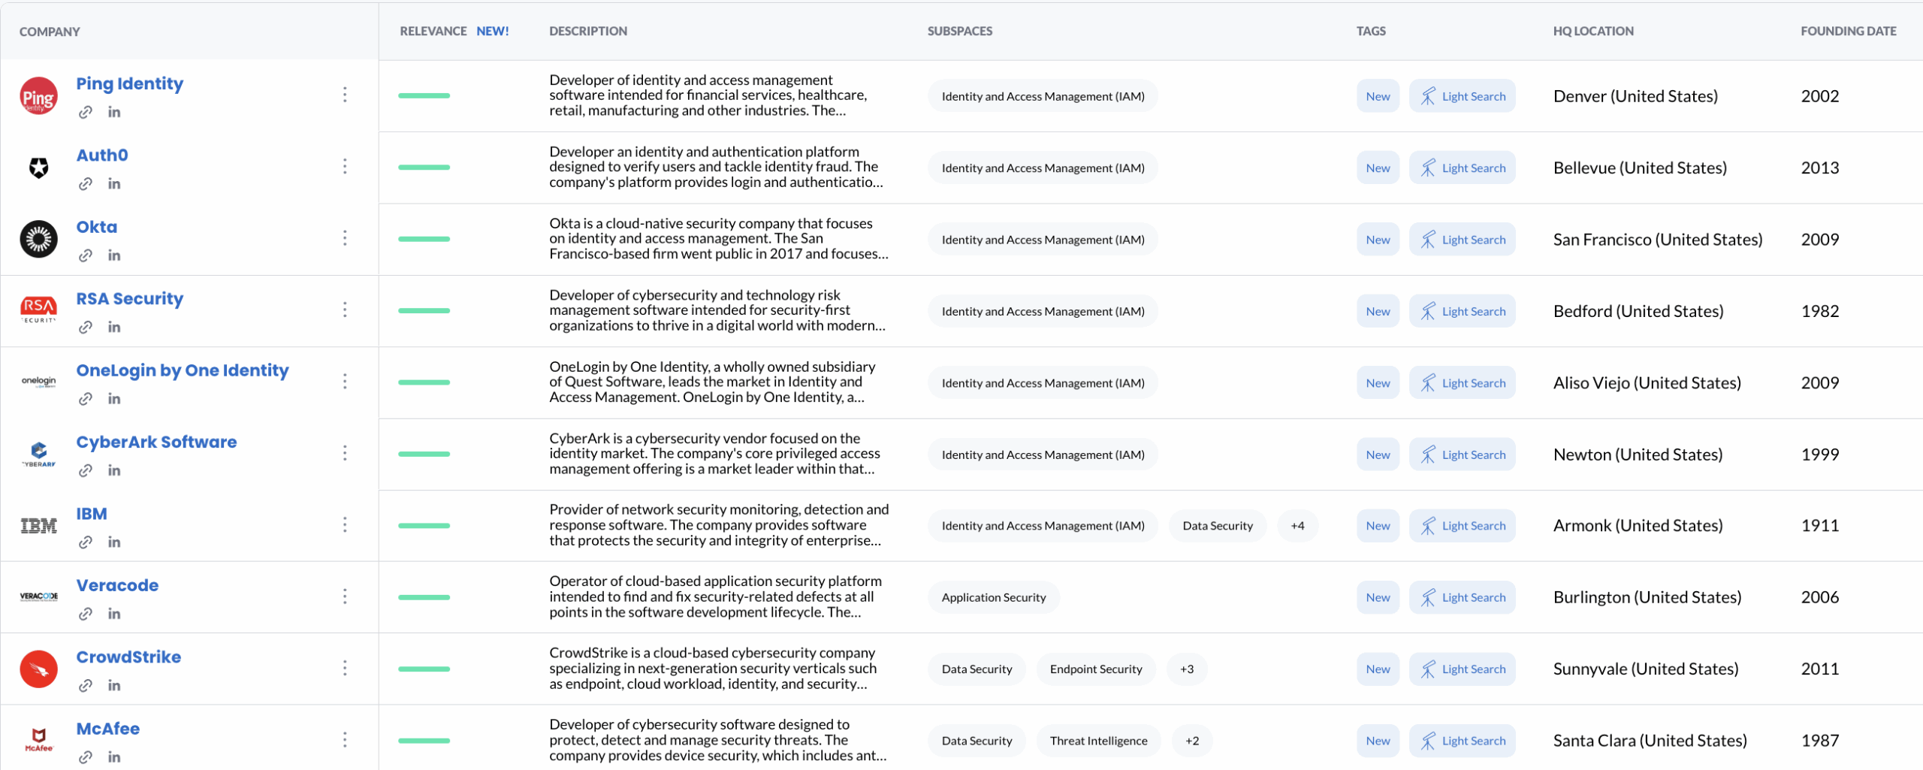Sort by the Founding Date column header
The height and width of the screenshot is (770, 1923).
[x=1848, y=31]
